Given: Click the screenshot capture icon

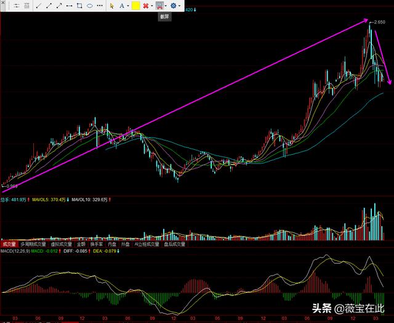Looking at the screenshot, I should (159, 6).
